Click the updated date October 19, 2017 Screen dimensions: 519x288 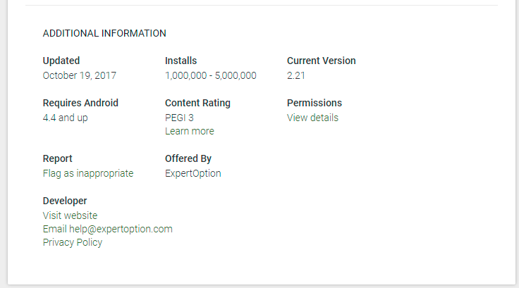[80, 76]
